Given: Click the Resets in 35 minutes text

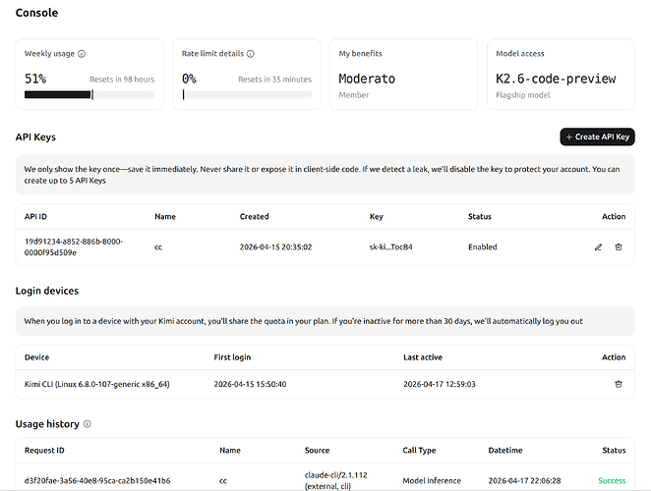Looking at the screenshot, I should 274,80.
